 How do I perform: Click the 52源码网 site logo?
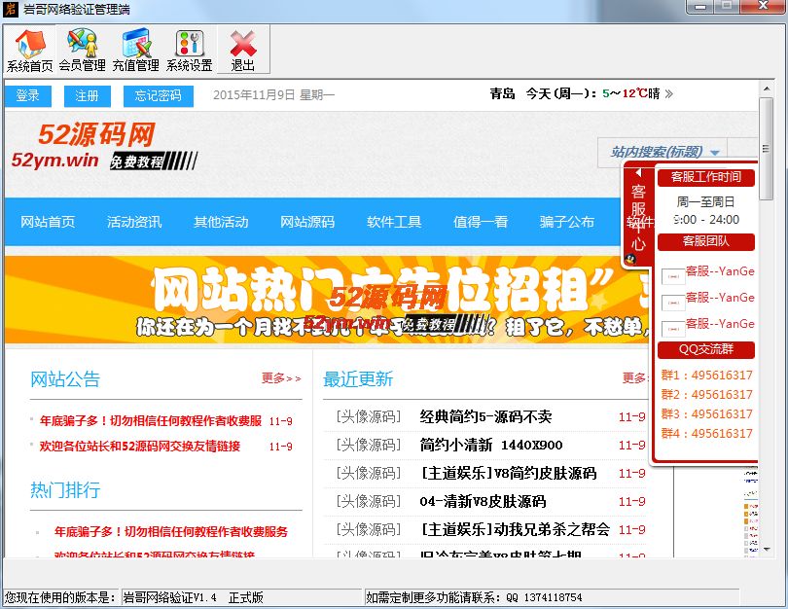[104, 146]
